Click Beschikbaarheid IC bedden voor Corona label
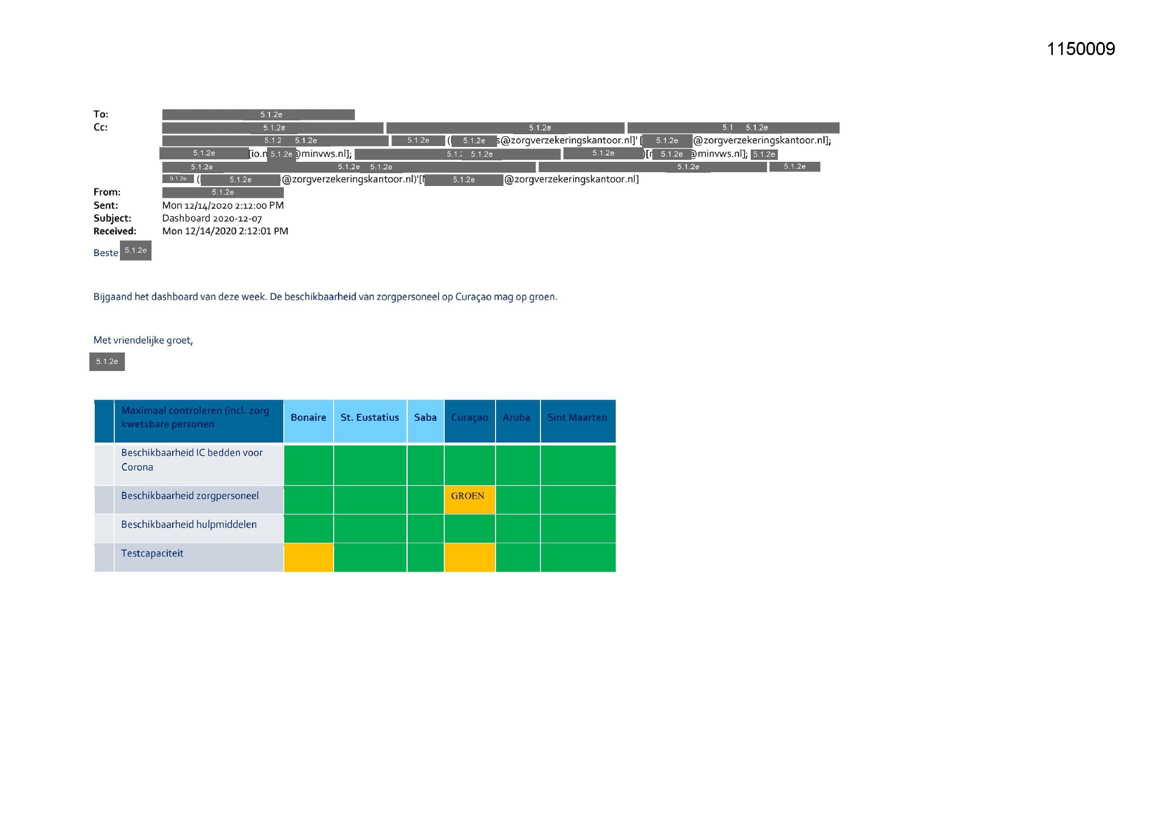Screen dimensions: 1154x816 [192, 459]
